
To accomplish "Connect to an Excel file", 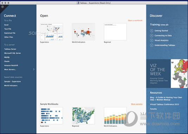I will click(6, 25).
